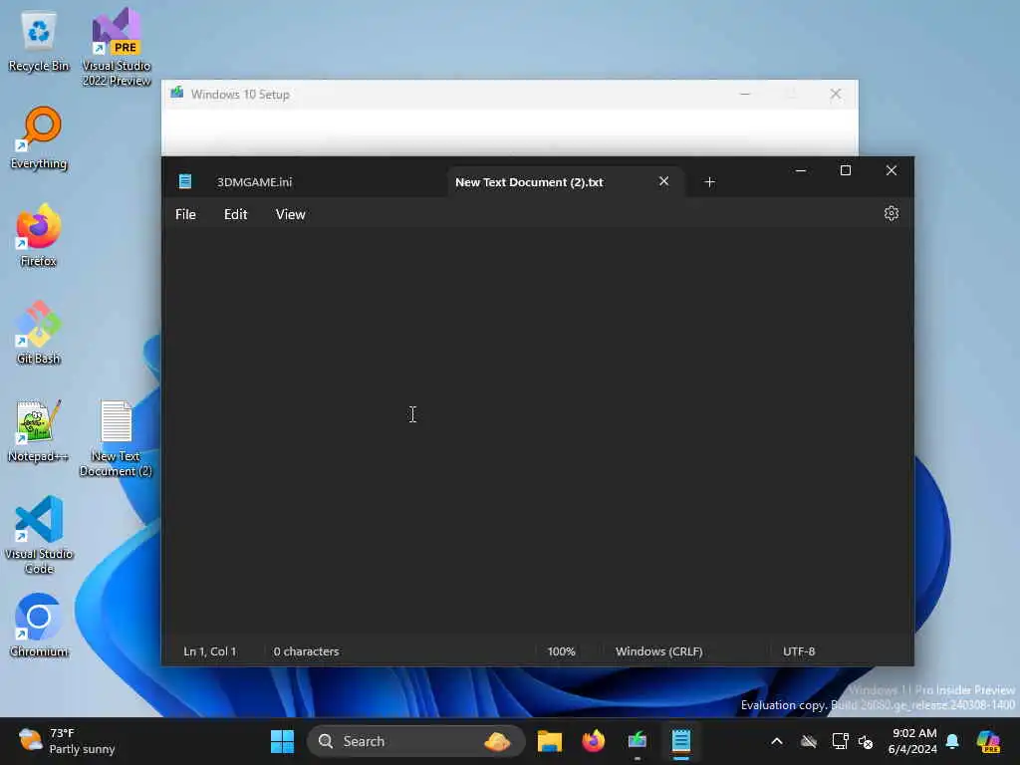Click the Notepad app icon in title bar
Viewport: 1020px width, 765px height.
[x=185, y=181]
